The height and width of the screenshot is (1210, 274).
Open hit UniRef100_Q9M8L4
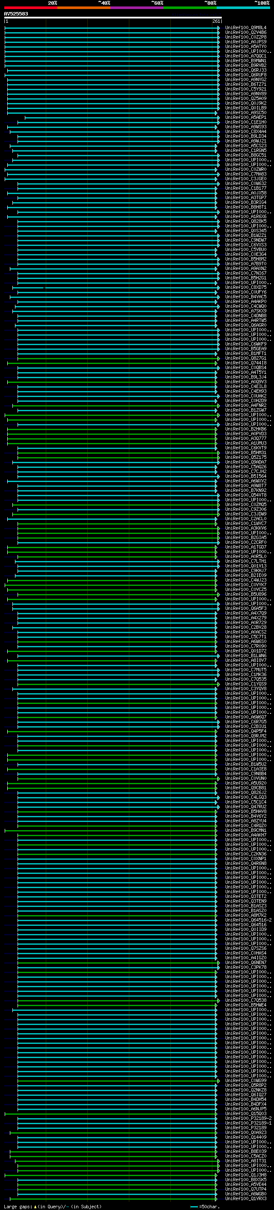(x=245, y=28)
